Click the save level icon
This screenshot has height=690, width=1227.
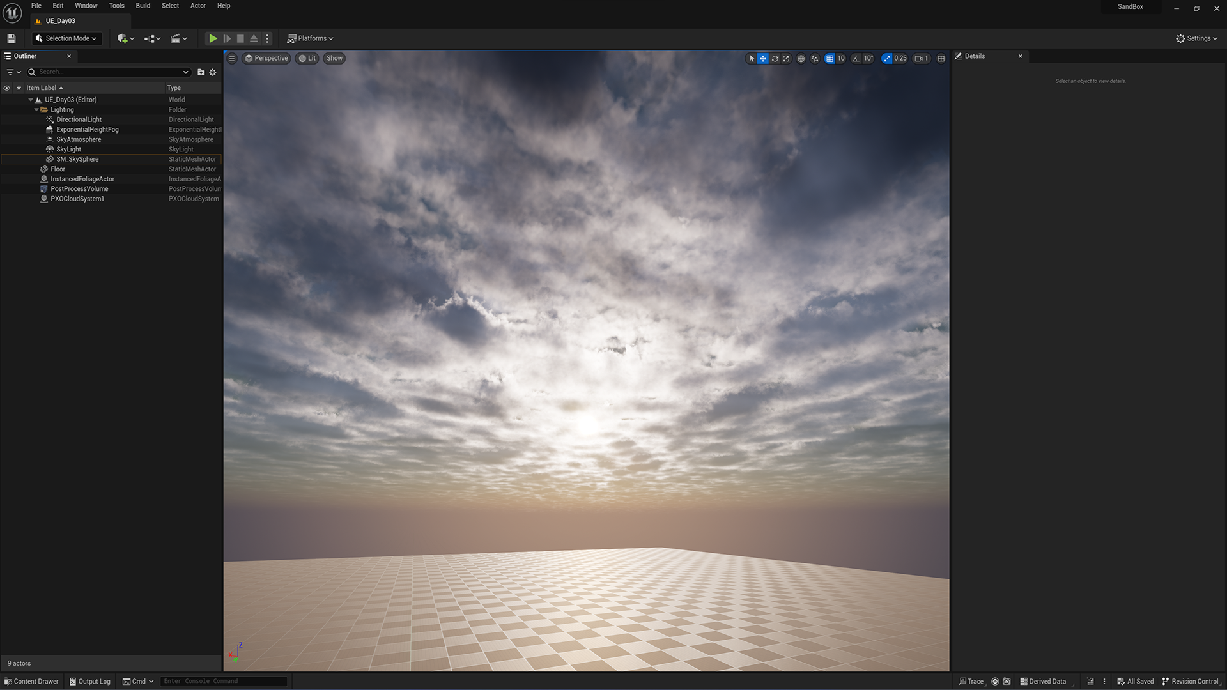pyautogui.click(x=12, y=38)
